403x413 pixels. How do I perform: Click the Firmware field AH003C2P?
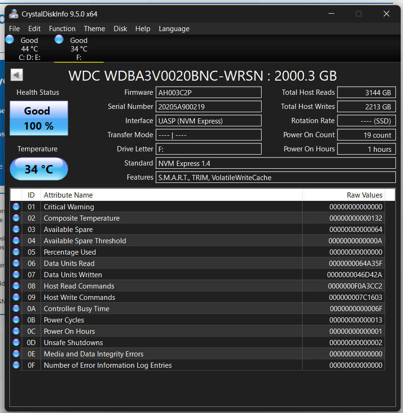(208, 92)
